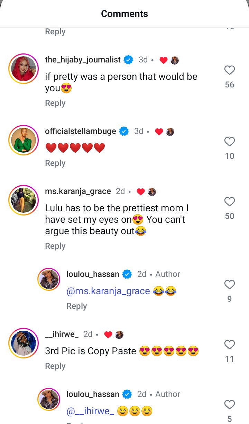View ms.karanja_grace's profile avatar
The height and width of the screenshot is (424, 249).
[23, 200]
